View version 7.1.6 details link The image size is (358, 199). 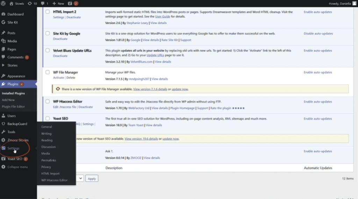[x=150, y=89]
